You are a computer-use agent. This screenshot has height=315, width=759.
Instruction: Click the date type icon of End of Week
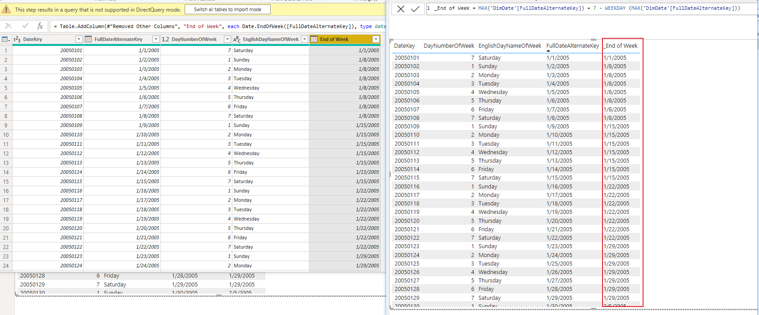point(314,39)
